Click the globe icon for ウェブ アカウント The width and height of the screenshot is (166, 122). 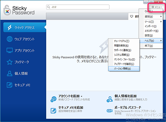click(10, 39)
